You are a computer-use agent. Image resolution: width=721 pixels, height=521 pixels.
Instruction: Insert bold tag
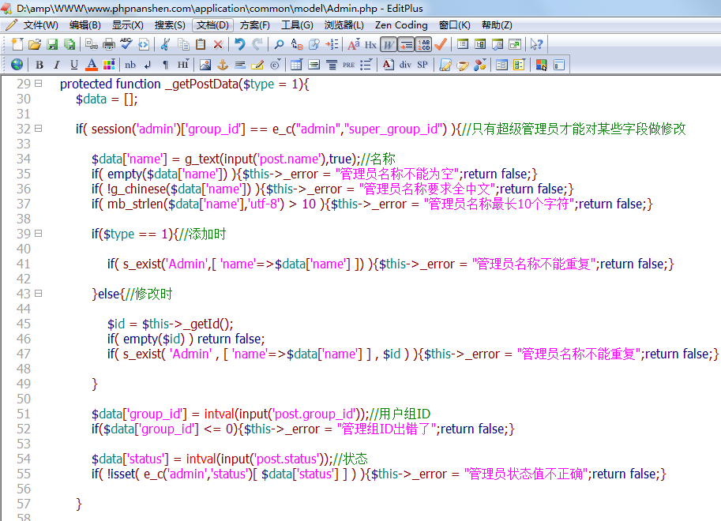[x=39, y=65]
